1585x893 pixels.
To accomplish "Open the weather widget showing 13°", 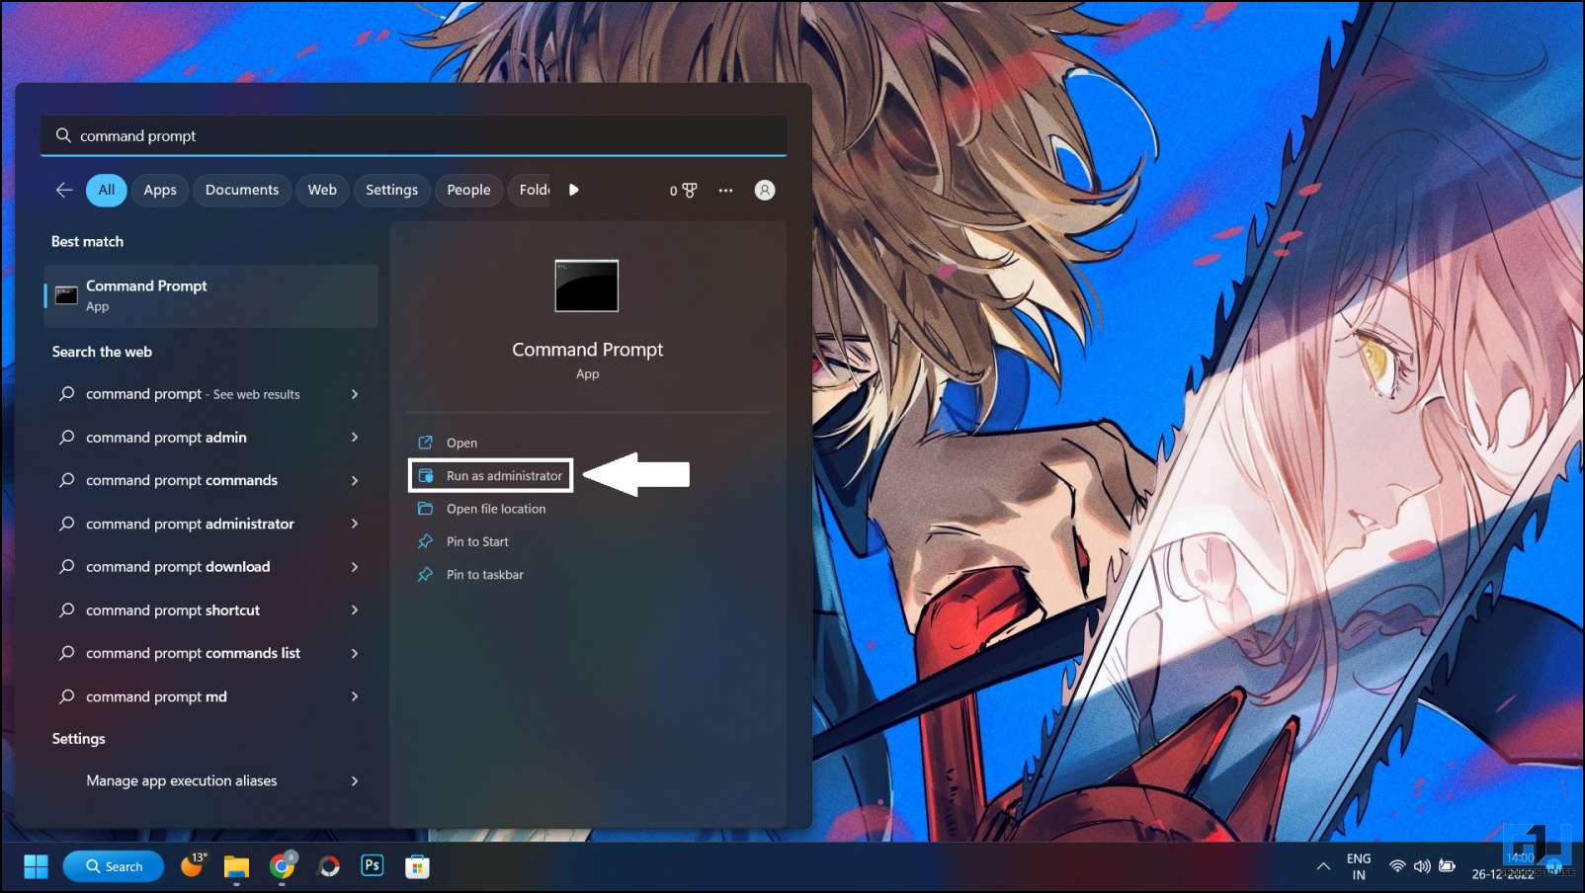I will click(193, 865).
